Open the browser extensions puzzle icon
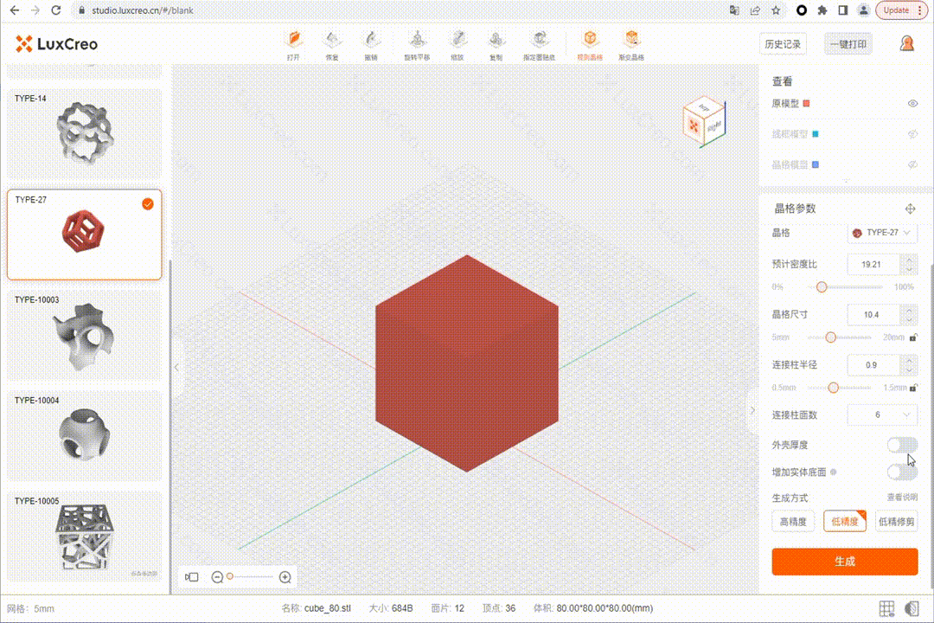 tap(822, 10)
